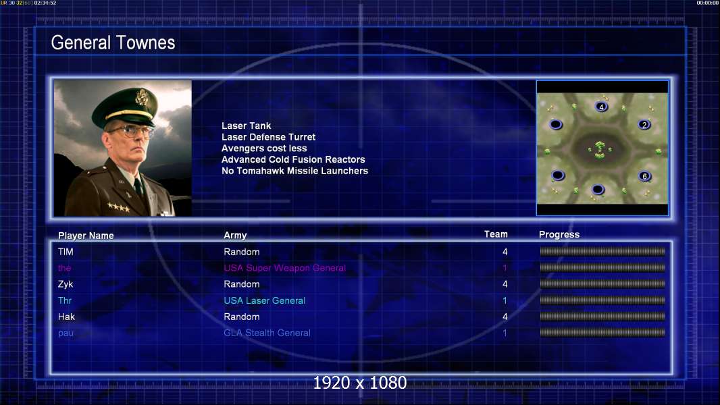
Task: Click 'No Tomahawk Missile Launchers' text
Action: click(x=294, y=171)
